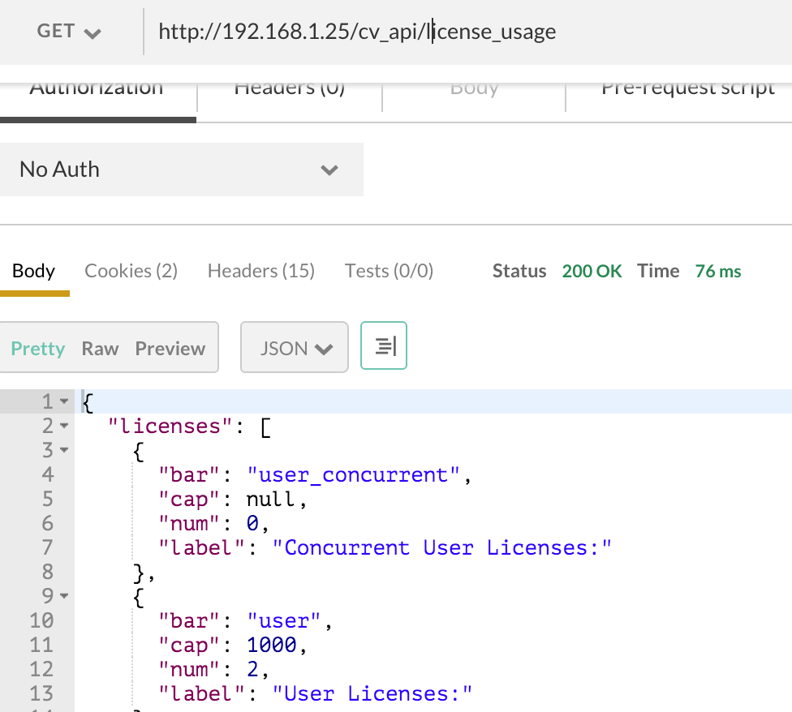The width and height of the screenshot is (792, 712).
Task: Open the JSON format dropdown
Action: click(295, 348)
